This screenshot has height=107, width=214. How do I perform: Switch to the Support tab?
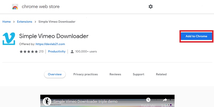click(138, 74)
